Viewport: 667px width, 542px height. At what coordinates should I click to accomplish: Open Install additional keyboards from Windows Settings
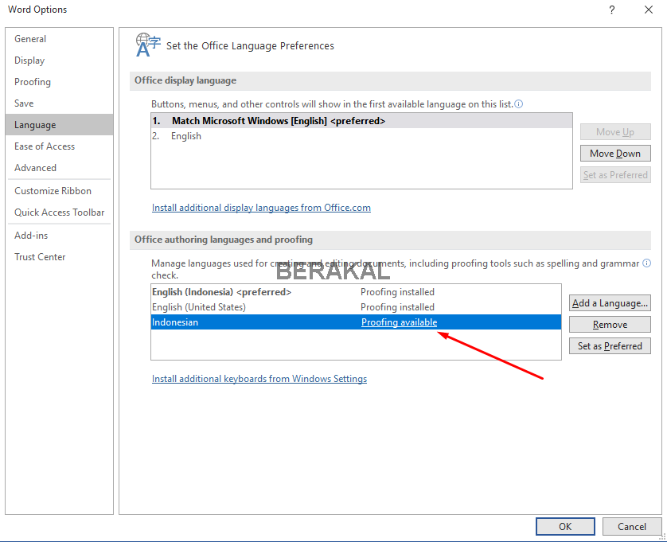tap(259, 379)
